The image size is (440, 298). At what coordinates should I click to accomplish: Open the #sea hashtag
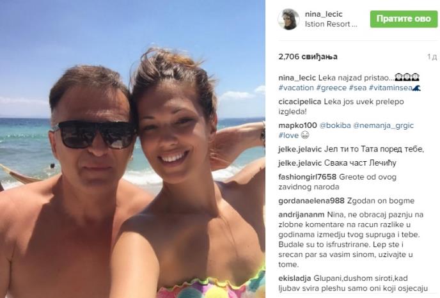pyautogui.click(x=357, y=88)
